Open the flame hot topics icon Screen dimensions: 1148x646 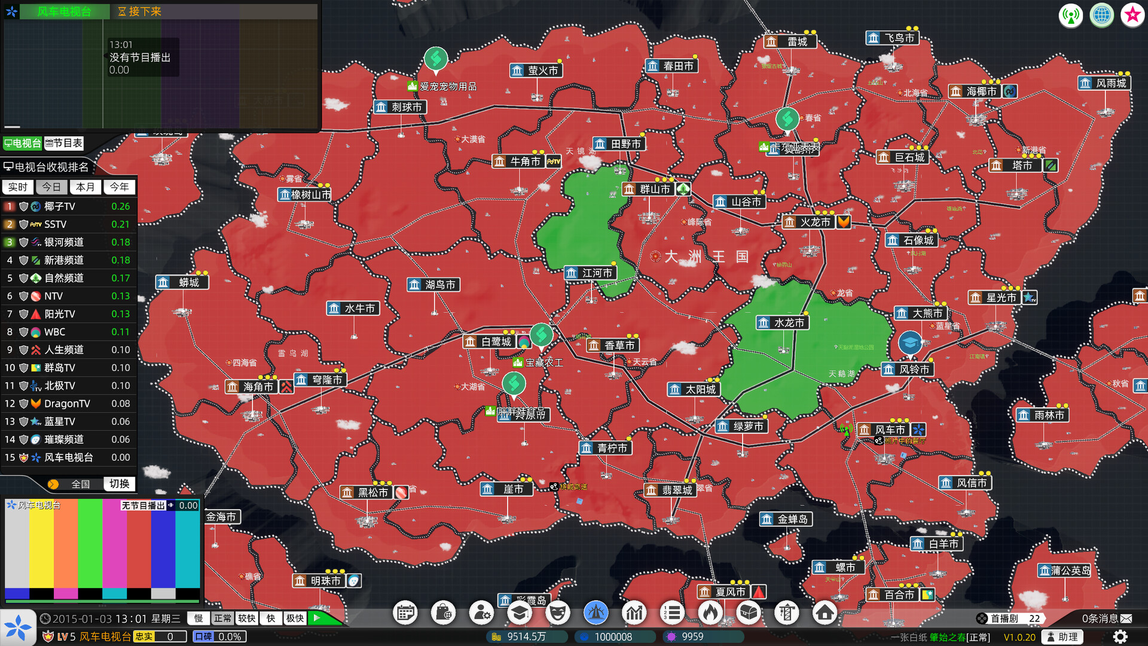[710, 613]
